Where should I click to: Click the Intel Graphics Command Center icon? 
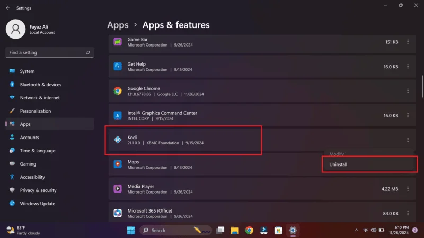tap(118, 115)
